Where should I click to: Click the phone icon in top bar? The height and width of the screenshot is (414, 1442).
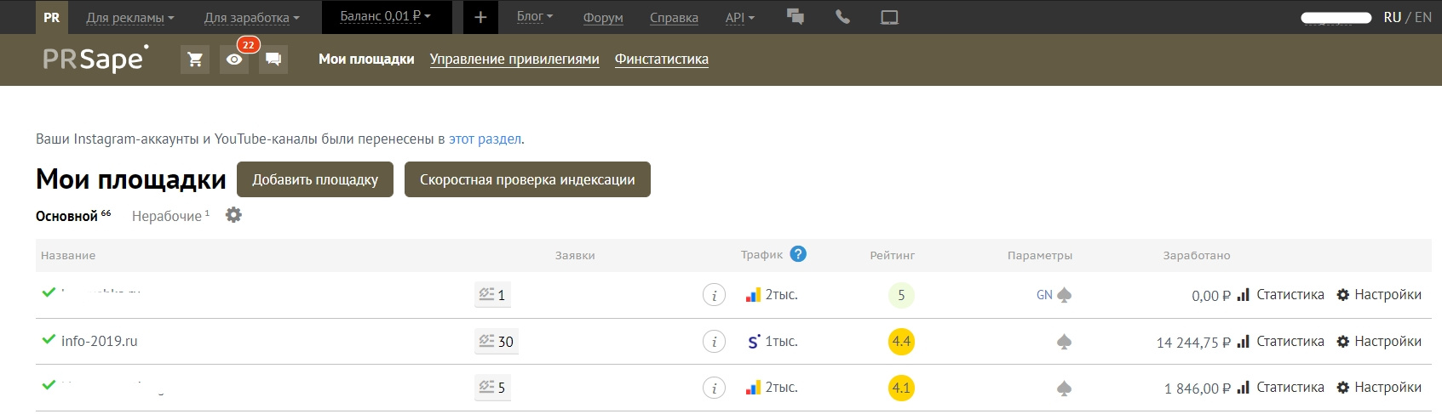coord(842,17)
